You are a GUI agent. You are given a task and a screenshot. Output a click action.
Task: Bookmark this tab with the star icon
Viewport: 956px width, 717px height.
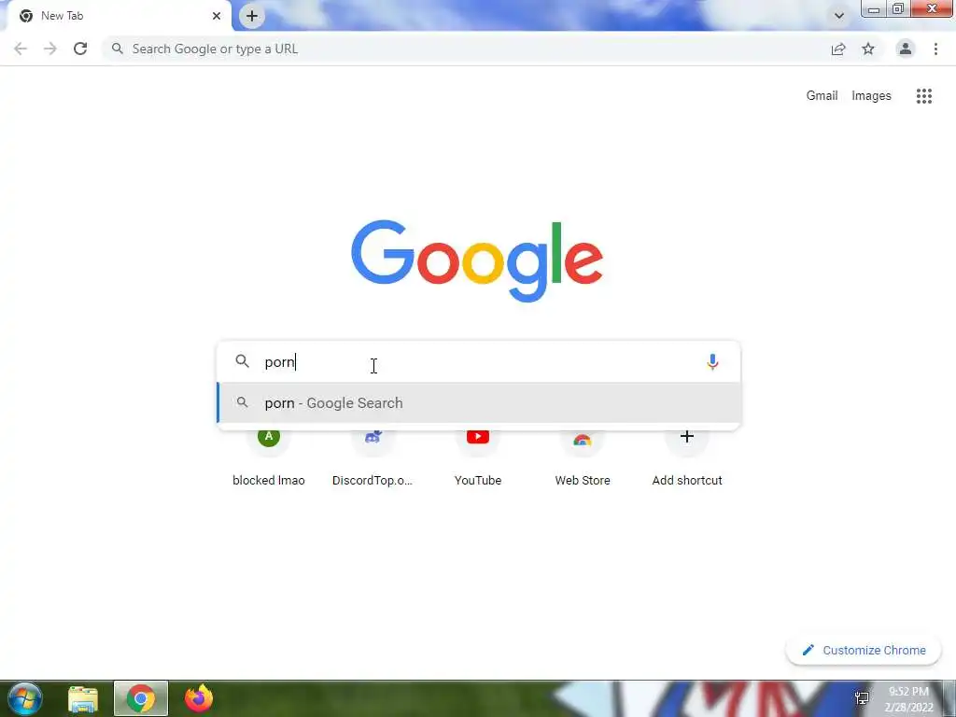pyautogui.click(x=868, y=49)
